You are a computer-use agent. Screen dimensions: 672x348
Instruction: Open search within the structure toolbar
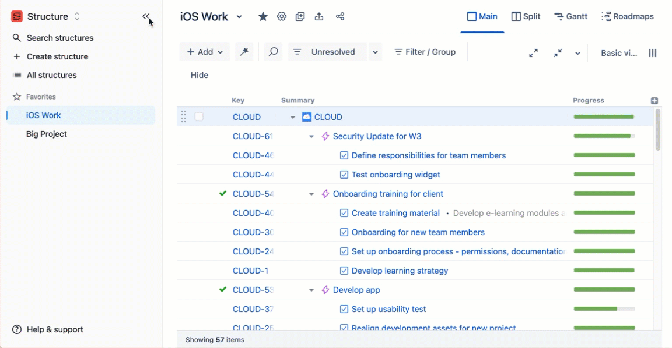pos(273,51)
